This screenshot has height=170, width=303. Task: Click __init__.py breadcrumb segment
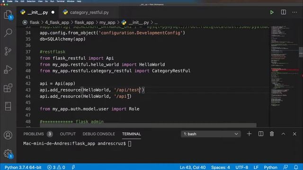139,23
